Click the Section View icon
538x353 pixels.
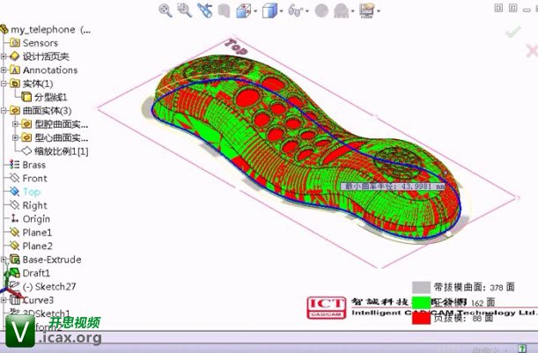tap(224, 11)
